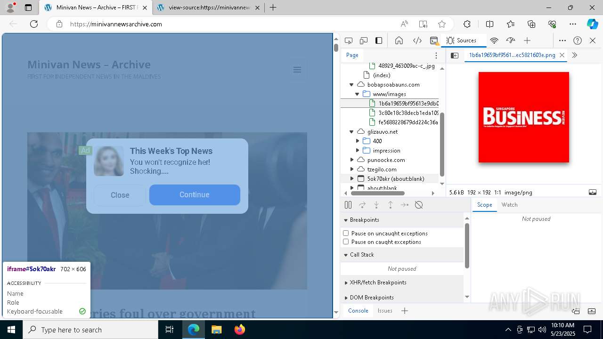This screenshot has width=603, height=339.
Task: Launch Firefox from the taskbar
Action: 239,330
